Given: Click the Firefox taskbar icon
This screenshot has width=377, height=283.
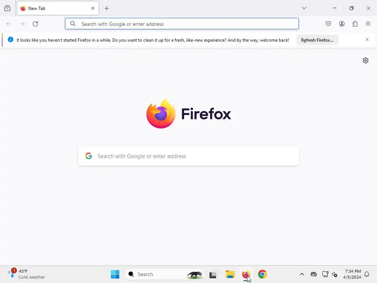Looking at the screenshot, I should tap(246, 274).
